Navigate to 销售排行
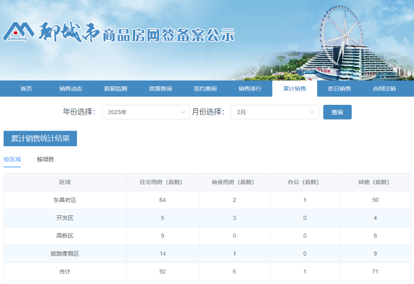The image size is (414, 284). click(250, 89)
